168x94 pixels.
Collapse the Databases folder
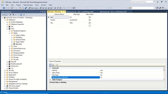(5, 20)
